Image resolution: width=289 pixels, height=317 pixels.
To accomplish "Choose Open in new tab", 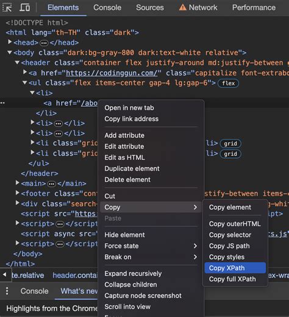I will click(151, 108).
